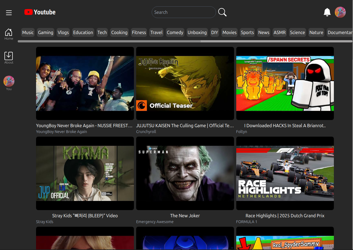Click the search magnifier icon
The height and width of the screenshot is (250, 353).
[222, 12]
